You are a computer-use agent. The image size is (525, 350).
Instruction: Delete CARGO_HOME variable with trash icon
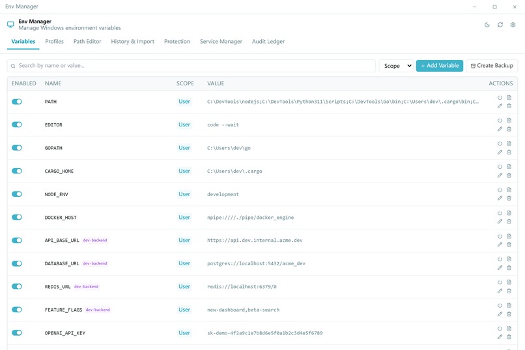click(x=509, y=175)
